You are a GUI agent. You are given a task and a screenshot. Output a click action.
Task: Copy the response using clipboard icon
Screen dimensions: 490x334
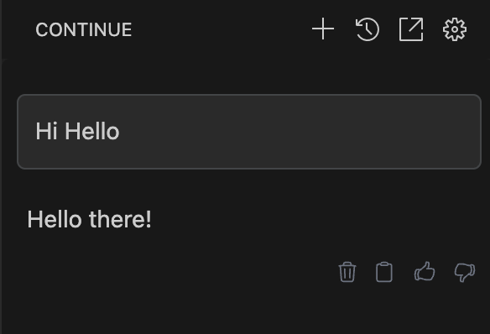[x=384, y=272]
